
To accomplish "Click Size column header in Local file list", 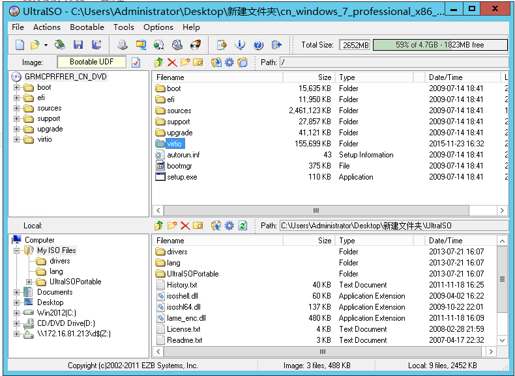I will tap(309, 241).
